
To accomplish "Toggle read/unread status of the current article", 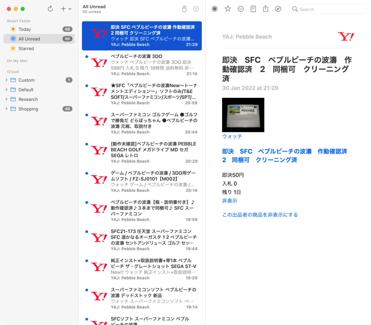I will pos(215,9).
